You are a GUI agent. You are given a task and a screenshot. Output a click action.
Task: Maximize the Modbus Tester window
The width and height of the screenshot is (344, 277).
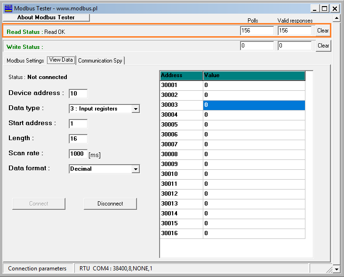coord(325,9)
